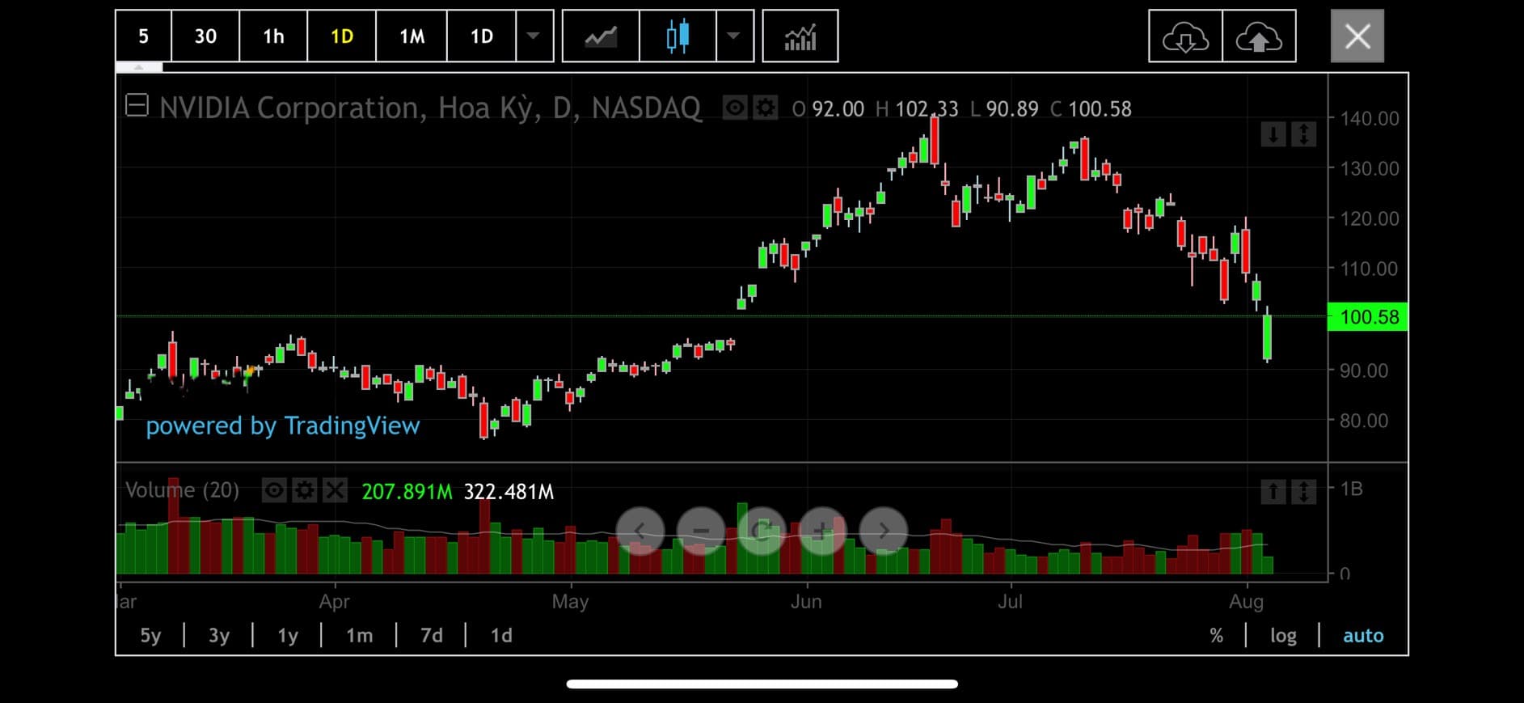1524x703 pixels.
Task: Select the candlestick chart style
Action: tap(678, 36)
